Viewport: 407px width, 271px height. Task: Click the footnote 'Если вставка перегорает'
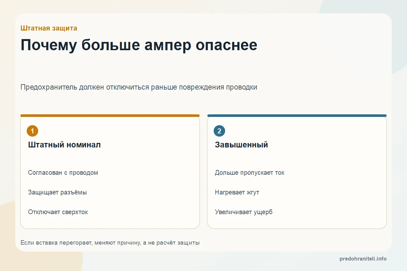(x=110, y=243)
